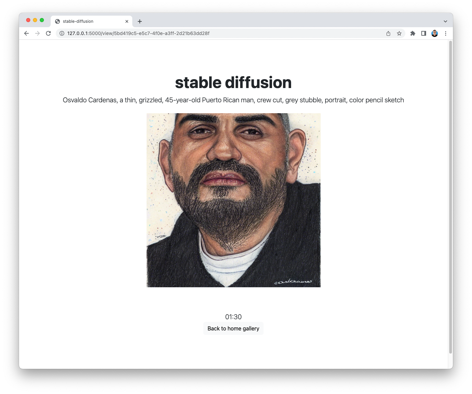Image resolution: width=472 pixels, height=394 pixels.
Task: Click the browser back arrow
Action: 27,33
